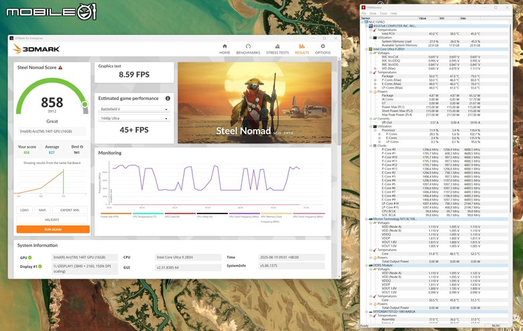The height and width of the screenshot is (331, 523).
Task: Click the orange RUN AGAIN button
Action: coord(53,229)
